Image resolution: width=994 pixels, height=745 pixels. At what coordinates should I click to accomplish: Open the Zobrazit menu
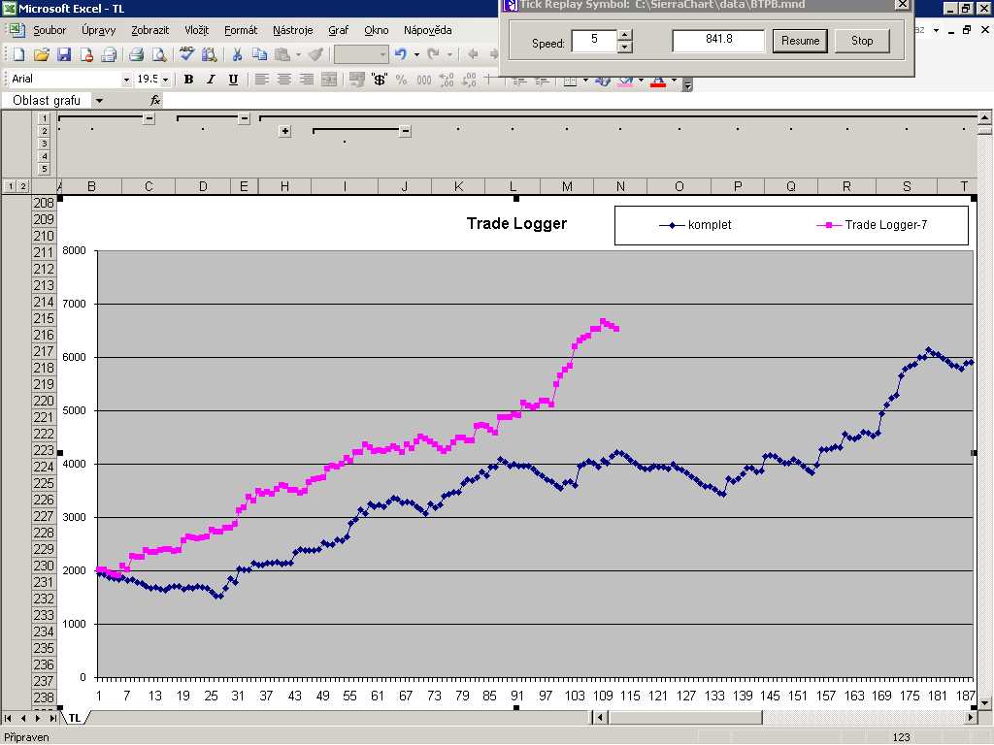pos(149,30)
